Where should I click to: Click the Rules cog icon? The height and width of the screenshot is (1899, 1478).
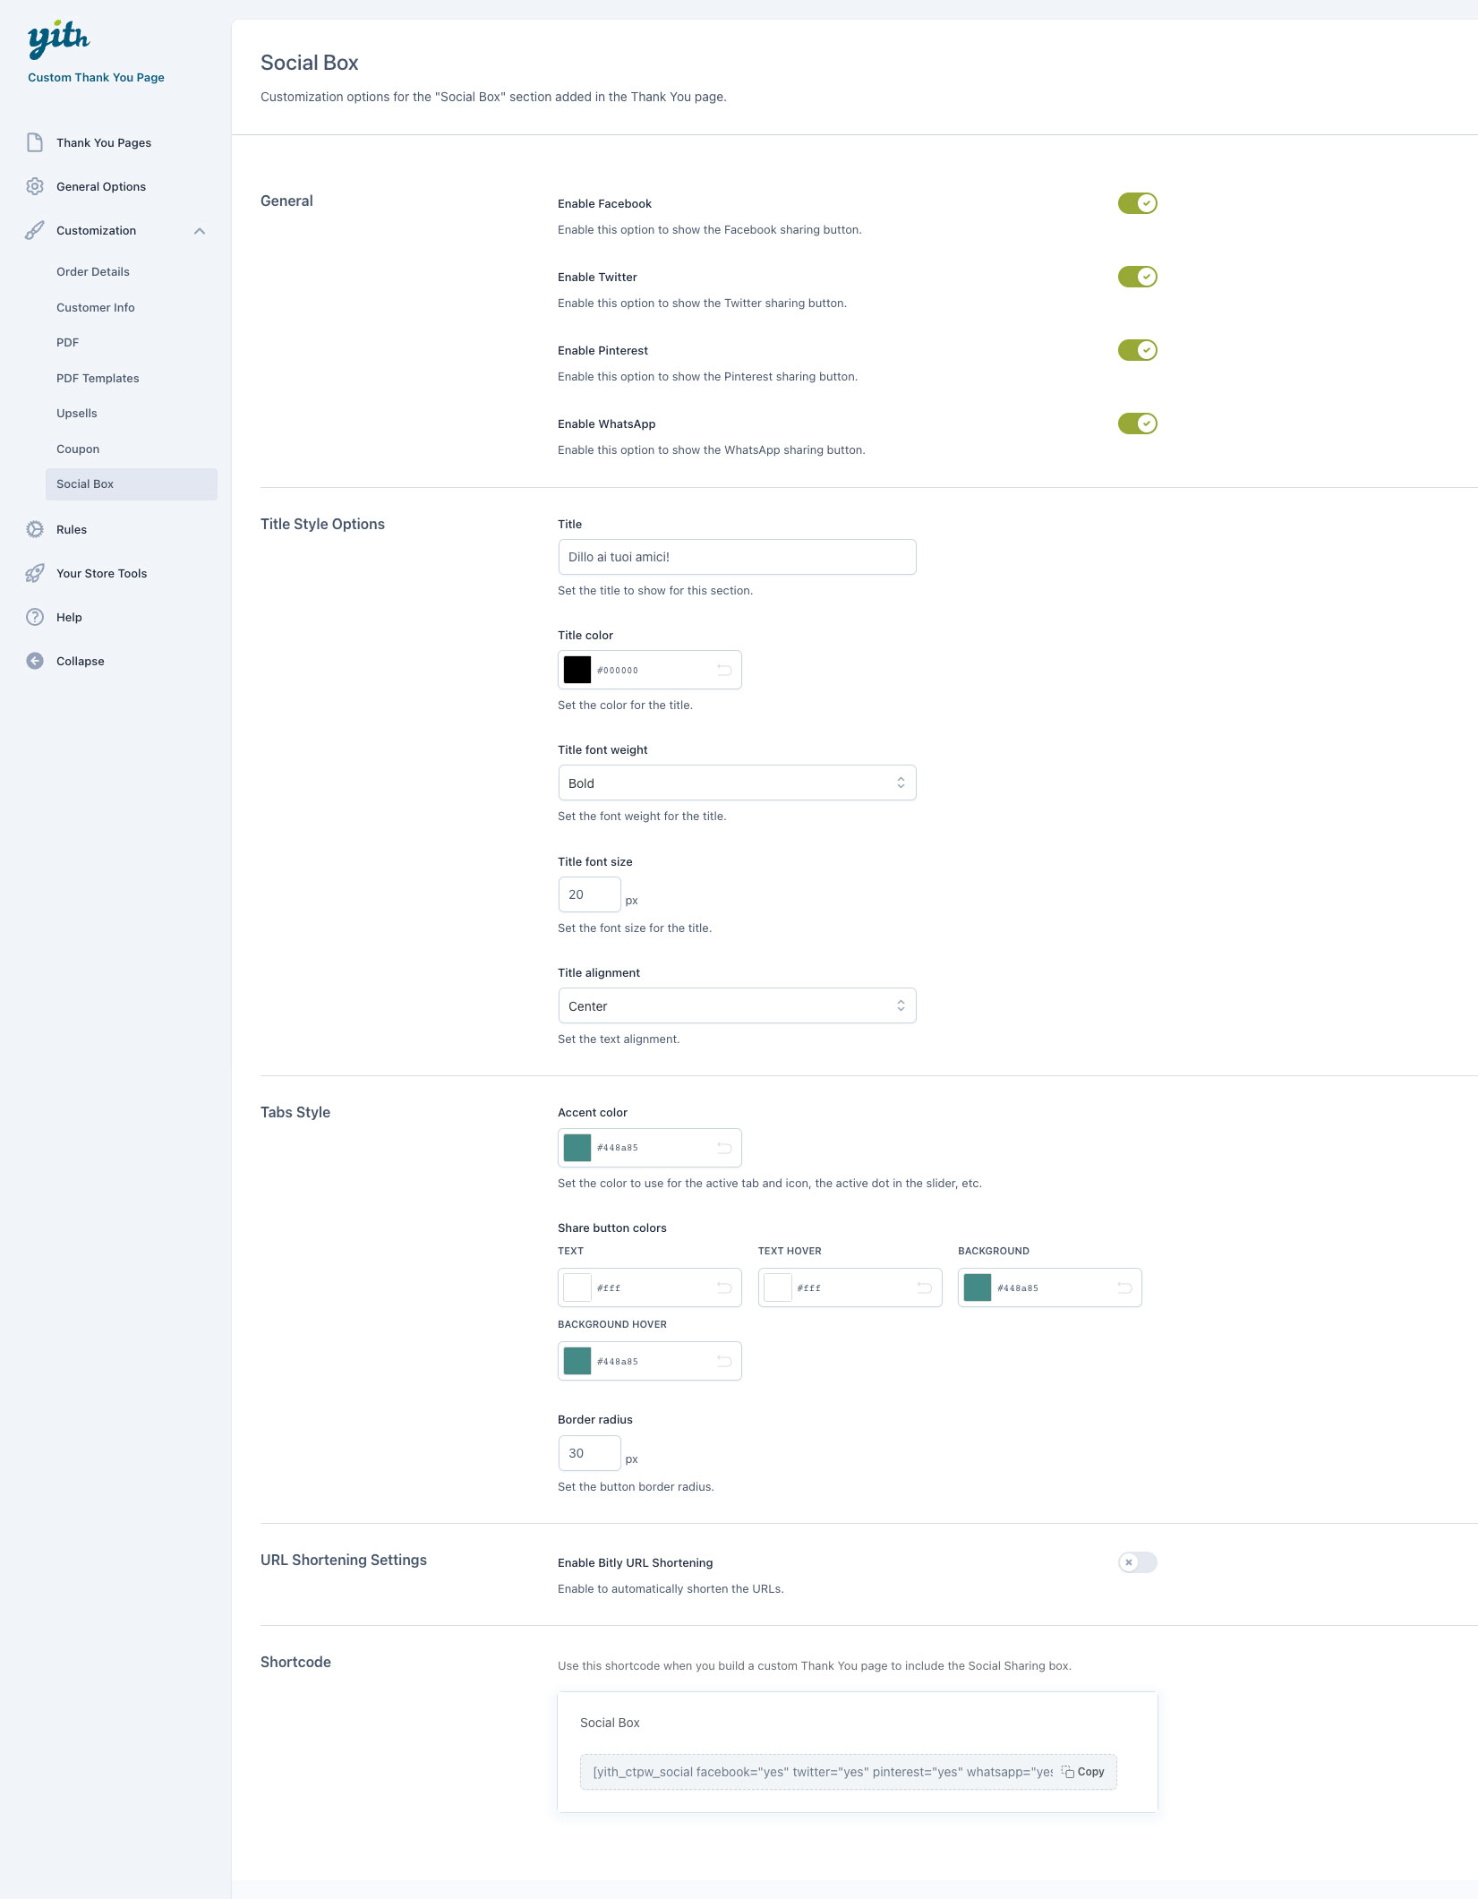pos(35,529)
